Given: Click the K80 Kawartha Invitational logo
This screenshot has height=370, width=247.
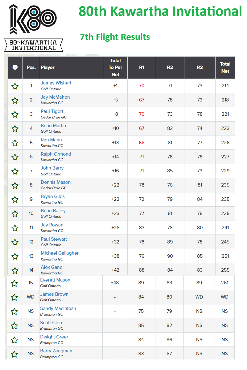Looking at the screenshot, I should [x=34, y=28].
